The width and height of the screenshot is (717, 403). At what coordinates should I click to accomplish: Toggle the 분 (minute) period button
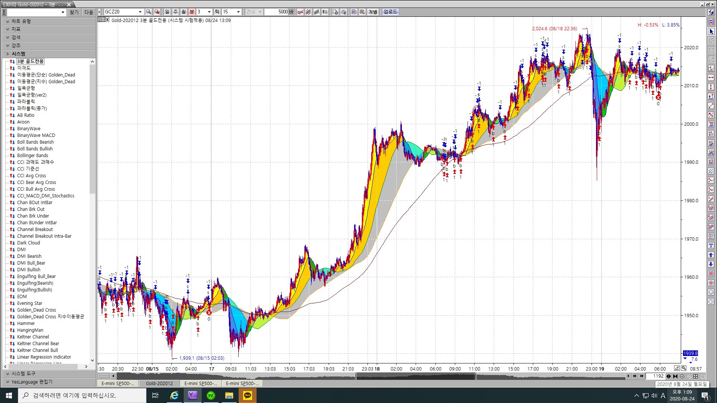coord(192,12)
